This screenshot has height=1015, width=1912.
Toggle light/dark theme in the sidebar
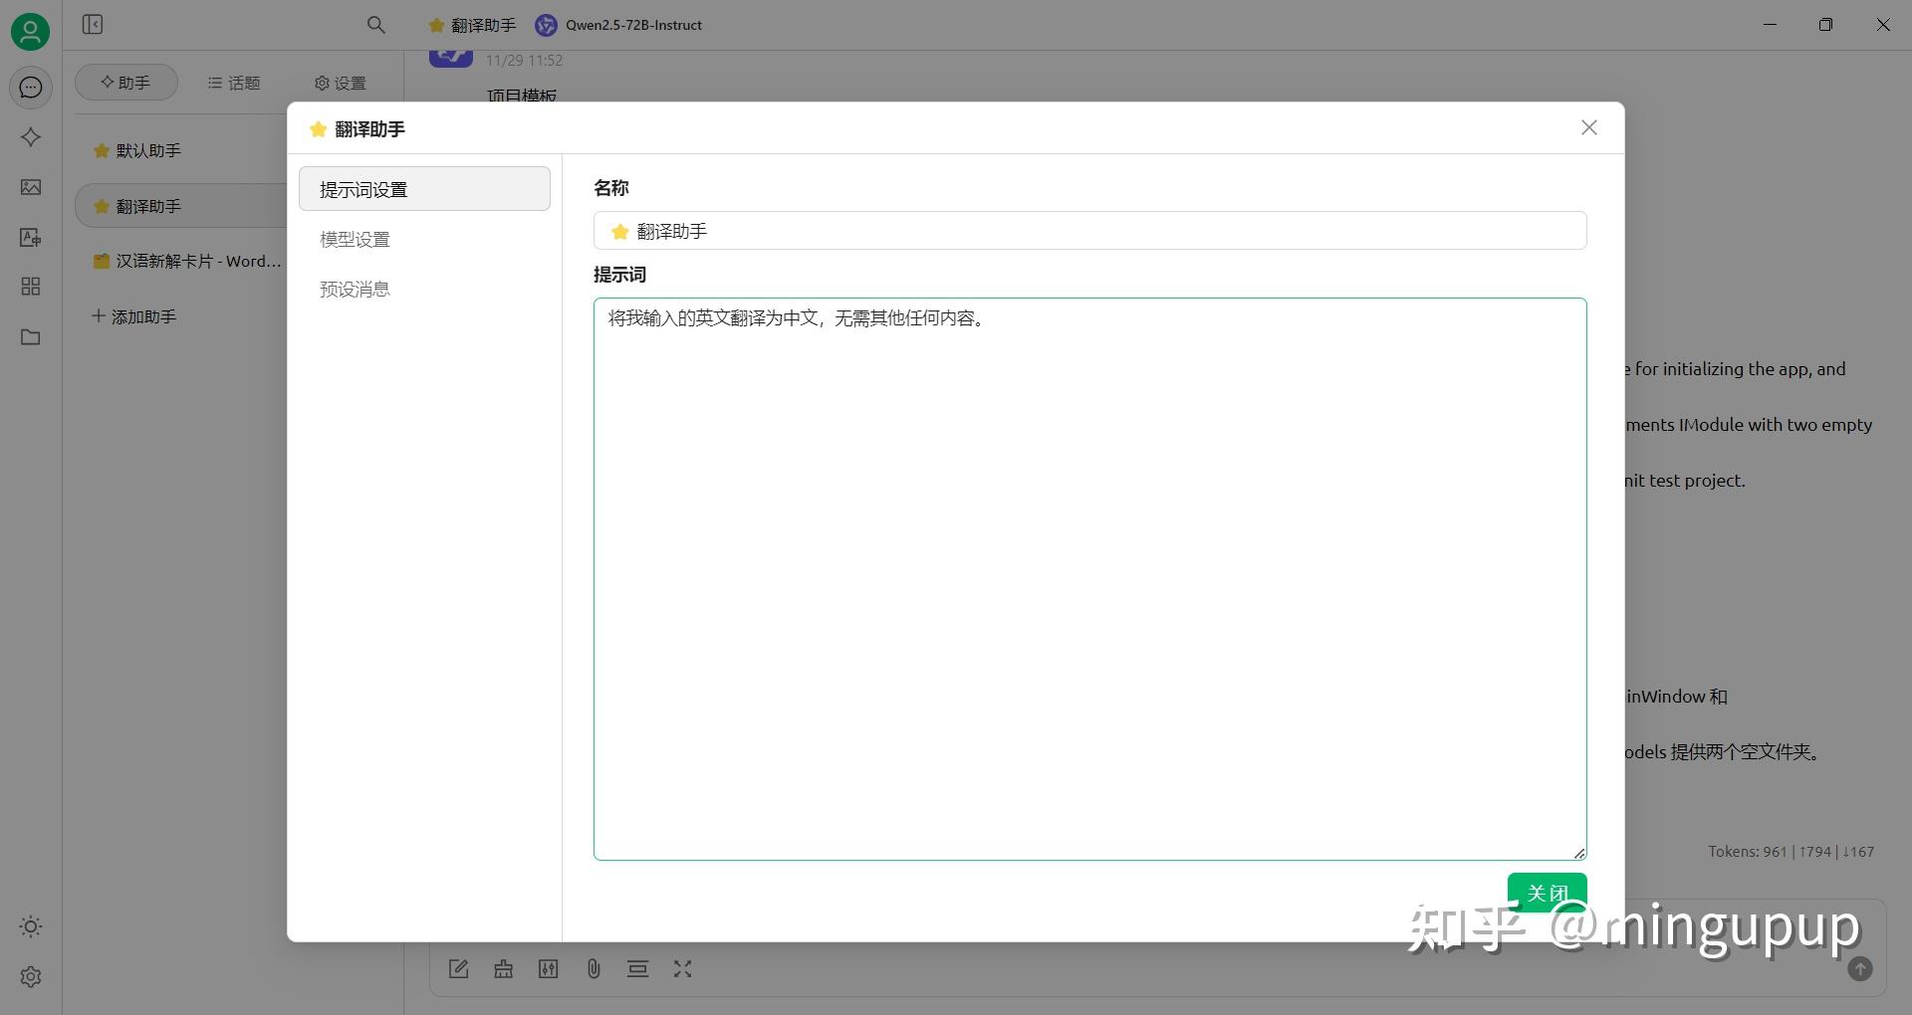31,927
